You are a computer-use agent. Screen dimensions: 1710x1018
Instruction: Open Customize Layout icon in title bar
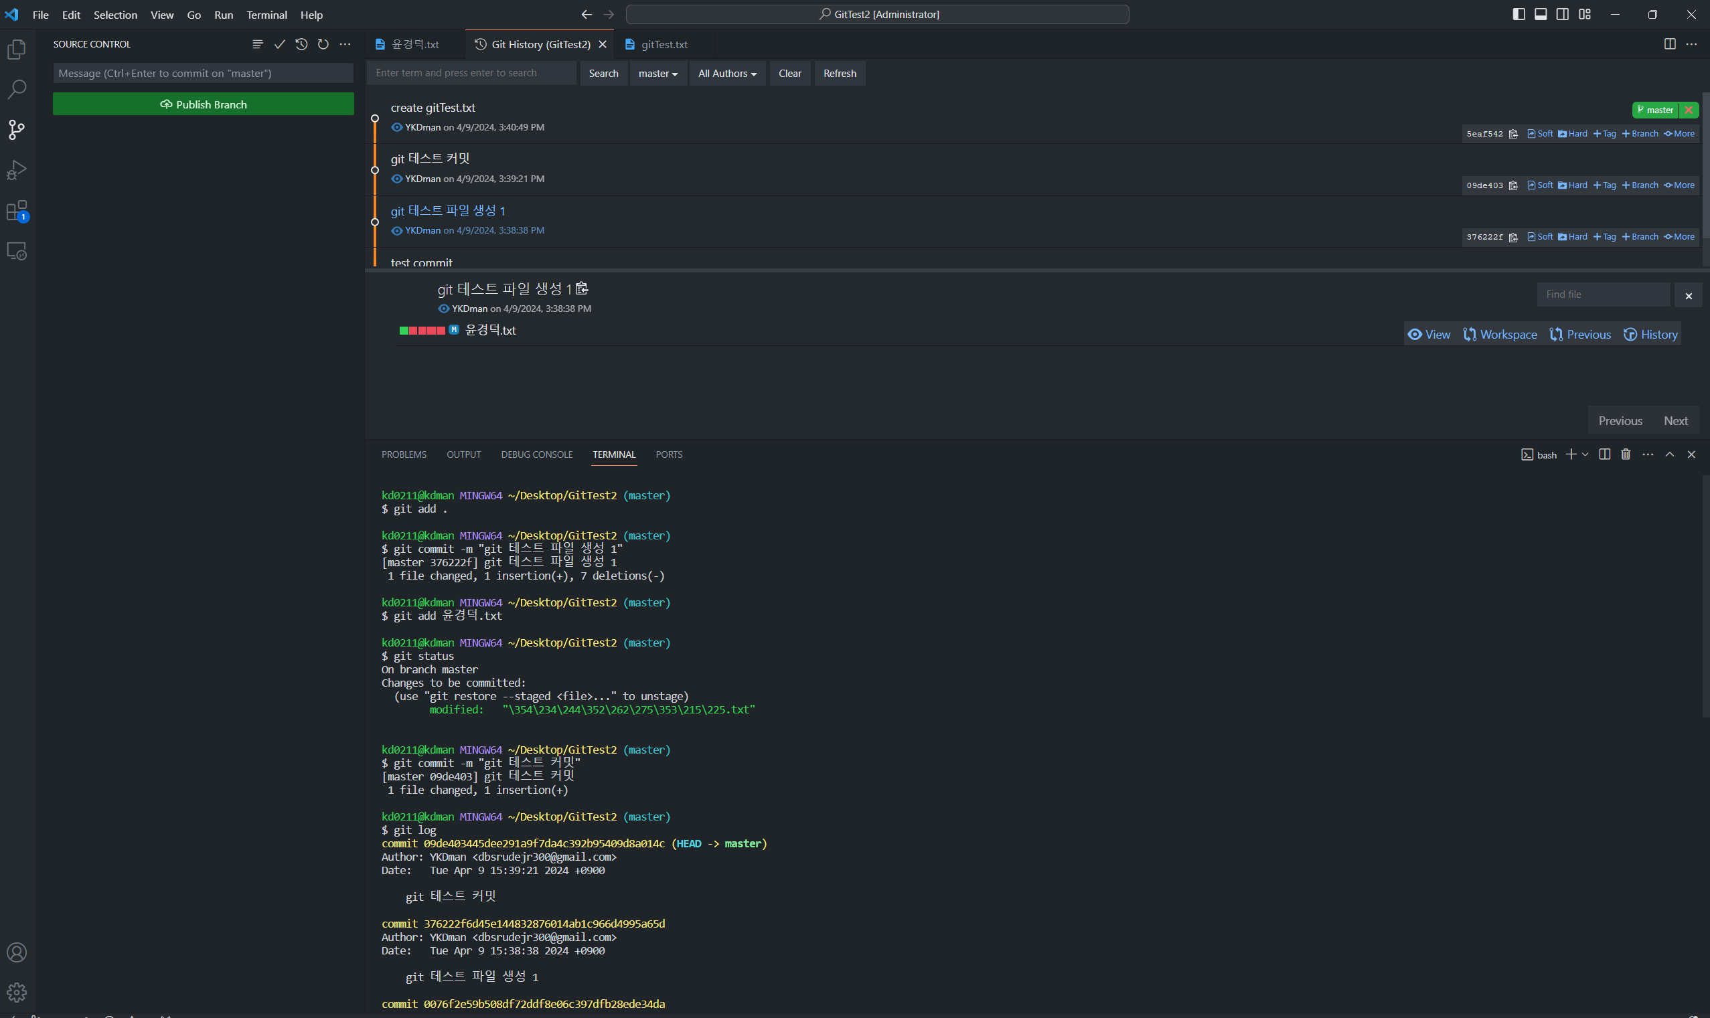(1584, 15)
